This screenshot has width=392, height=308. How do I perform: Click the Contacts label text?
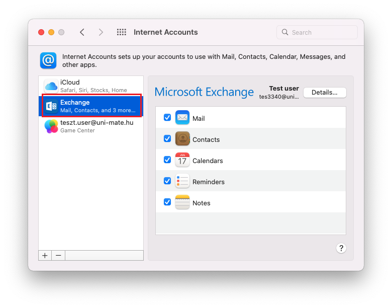click(x=206, y=140)
